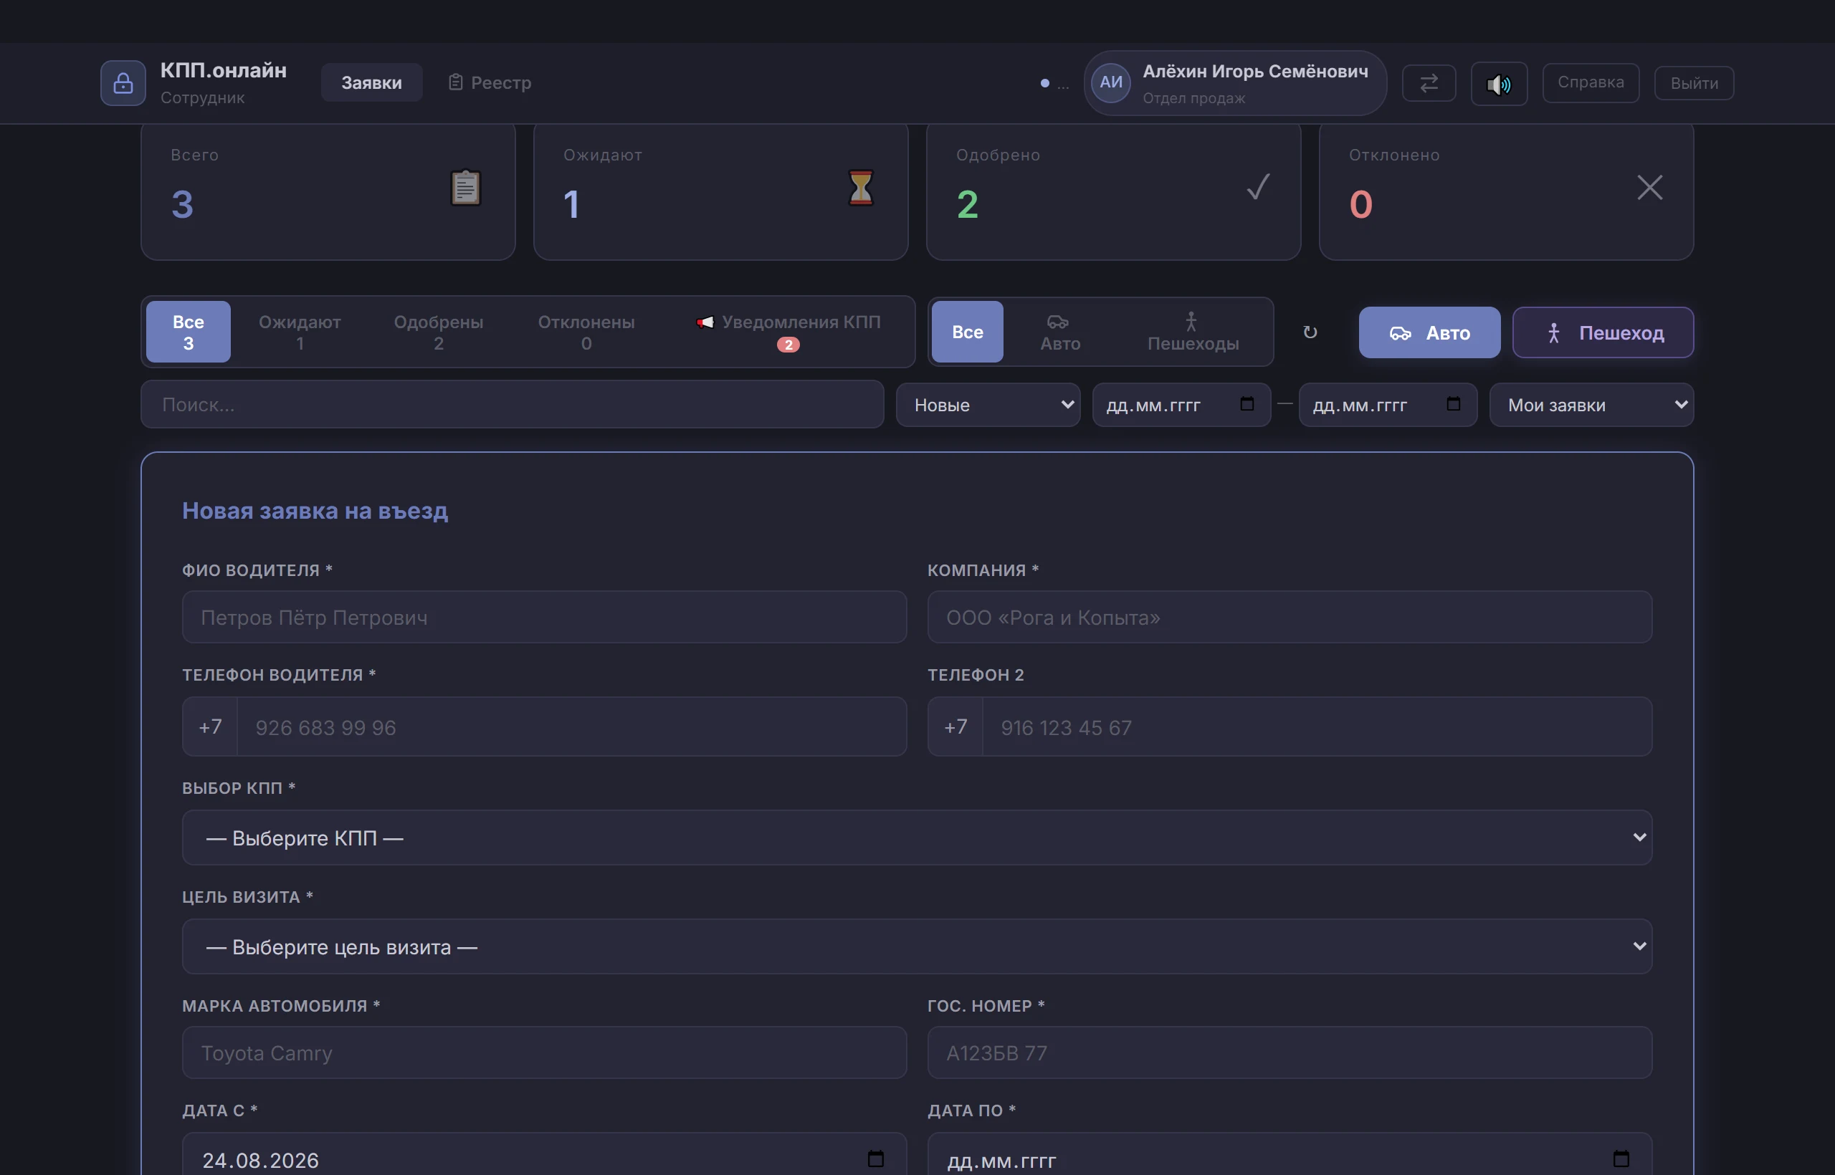Screen dimensions: 1835x1175
Task: Click the refresh list icon
Action: pyautogui.click(x=1310, y=332)
